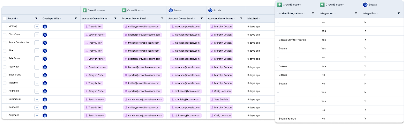Image resolution: width=404 pixels, height=125 pixels.
Task: Click the Talk Fusion record name
Action: pyautogui.click(x=15, y=58)
